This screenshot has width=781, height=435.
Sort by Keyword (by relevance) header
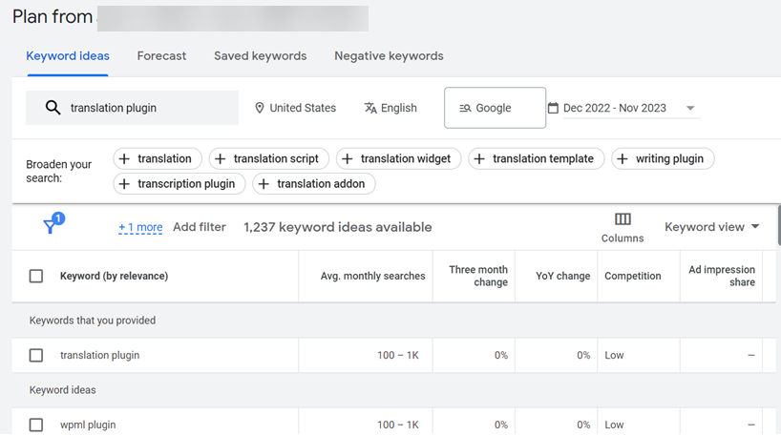(x=114, y=276)
